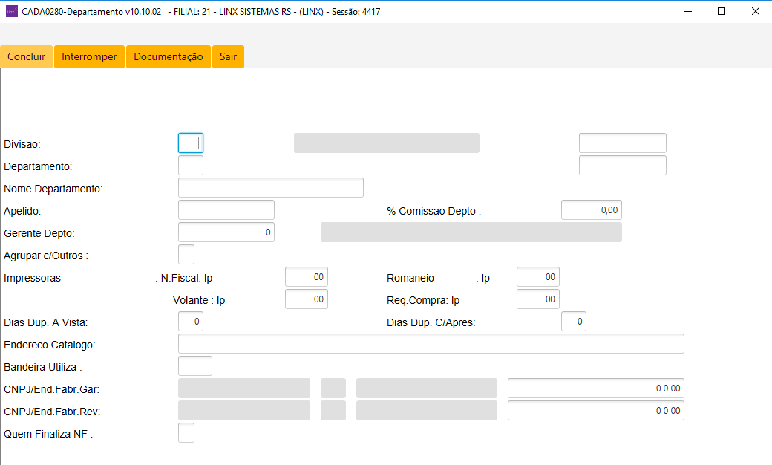Screen dimensions: 772x465
Task: Click the Impressoras label
Action: point(32,278)
